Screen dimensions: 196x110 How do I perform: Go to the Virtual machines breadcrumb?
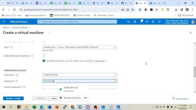(20, 28)
